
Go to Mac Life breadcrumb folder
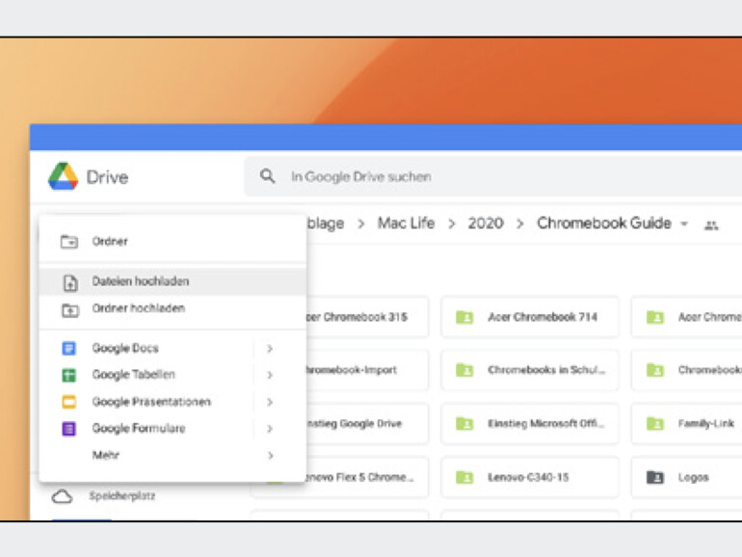click(406, 223)
